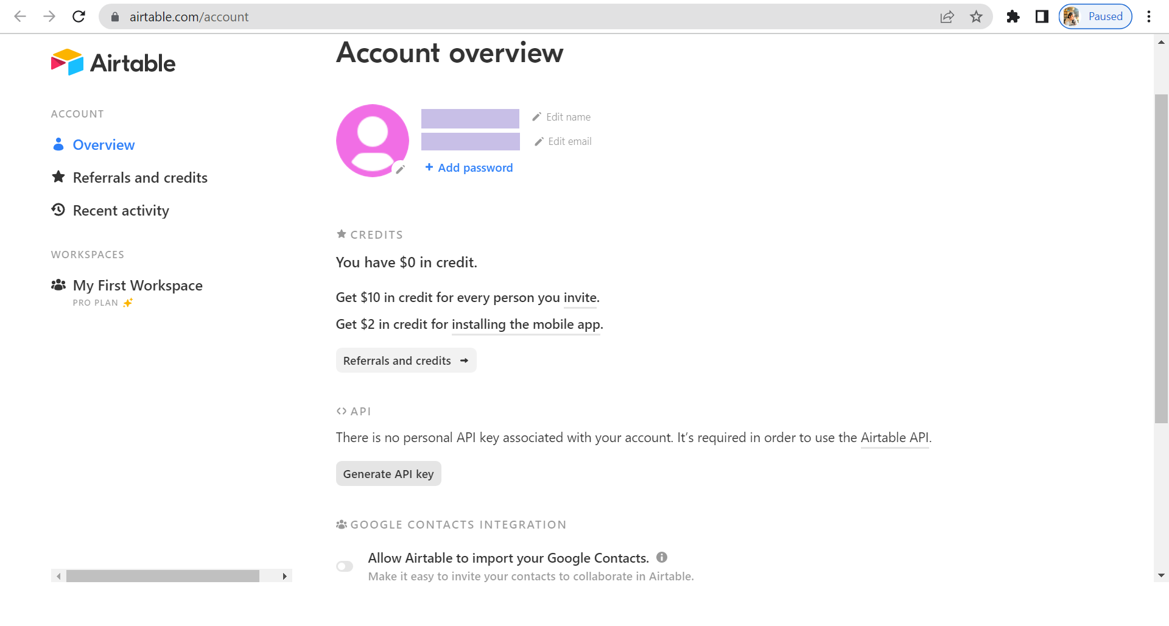Select My First Workspace
Image resolution: width=1169 pixels, height=626 pixels.
point(137,286)
